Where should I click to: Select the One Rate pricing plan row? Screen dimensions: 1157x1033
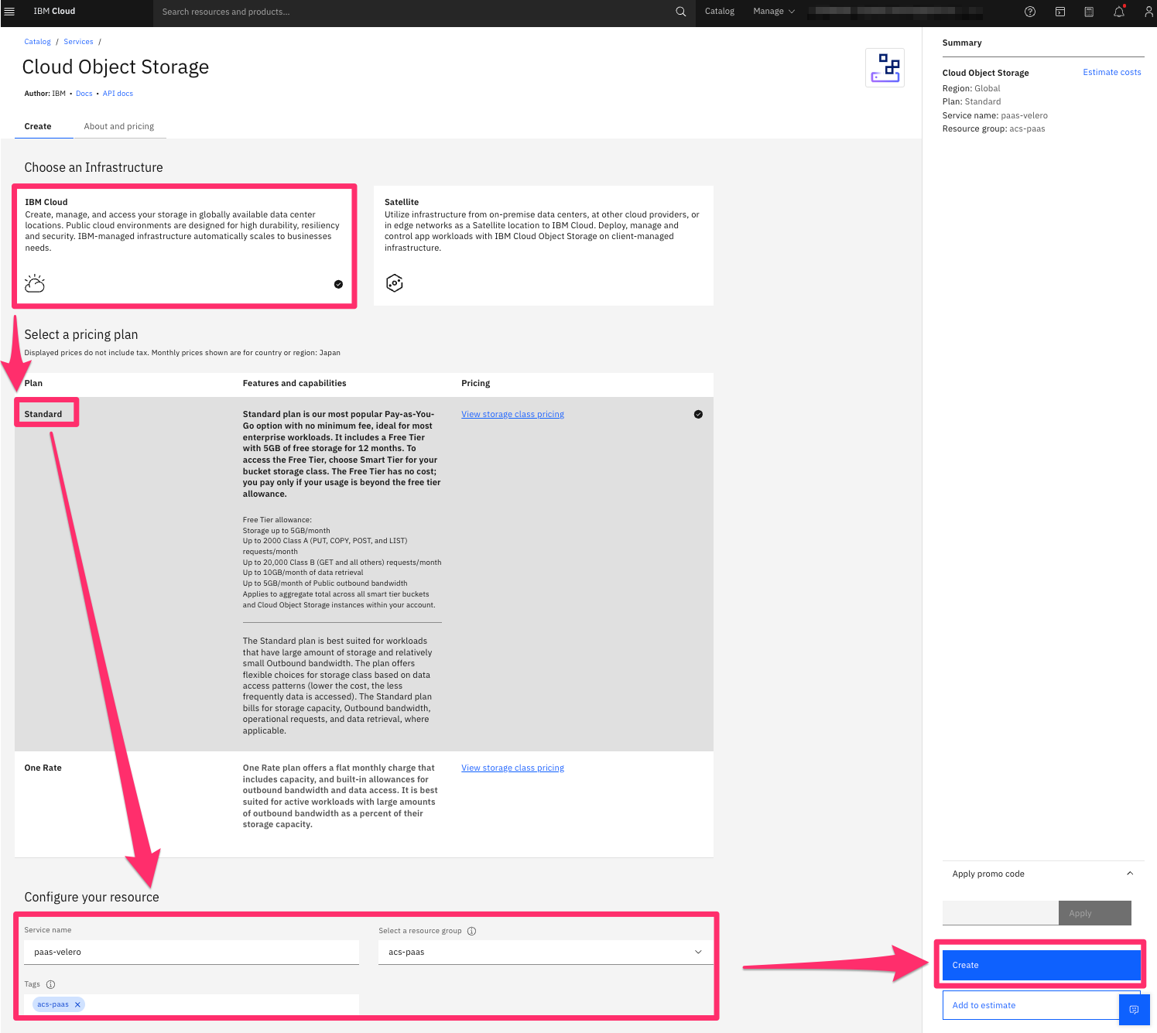[x=364, y=804]
